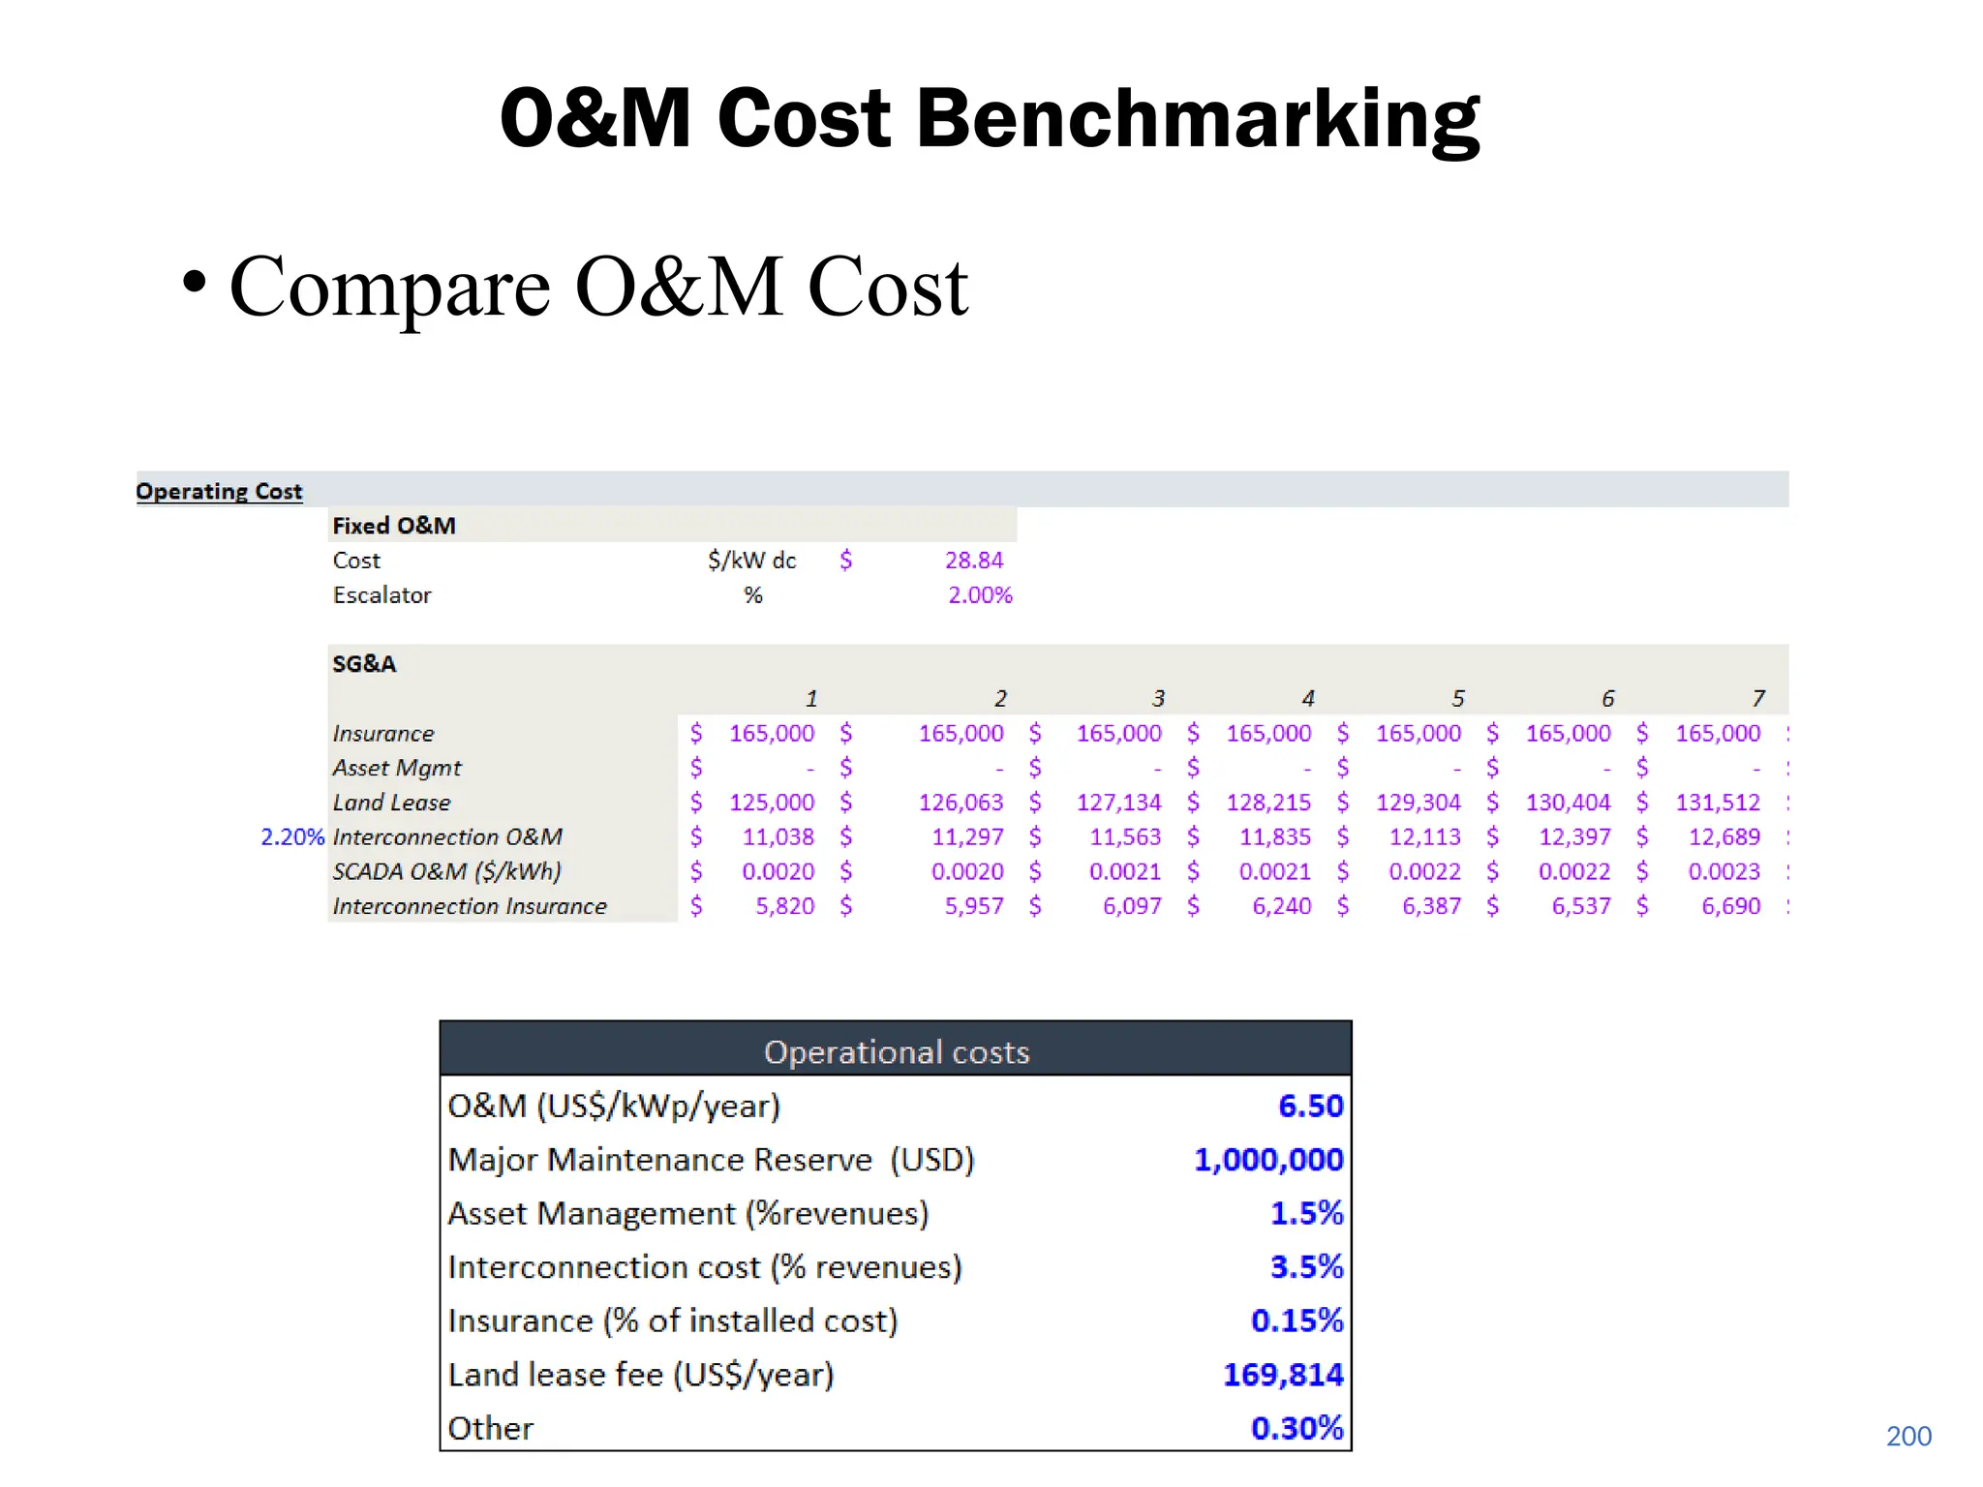Screen dimensions: 1983x1487
Task: Click Interconnection Insurance value '6,690'
Action: click(1731, 906)
